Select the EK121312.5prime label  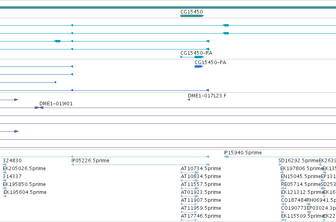tap(302, 192)
